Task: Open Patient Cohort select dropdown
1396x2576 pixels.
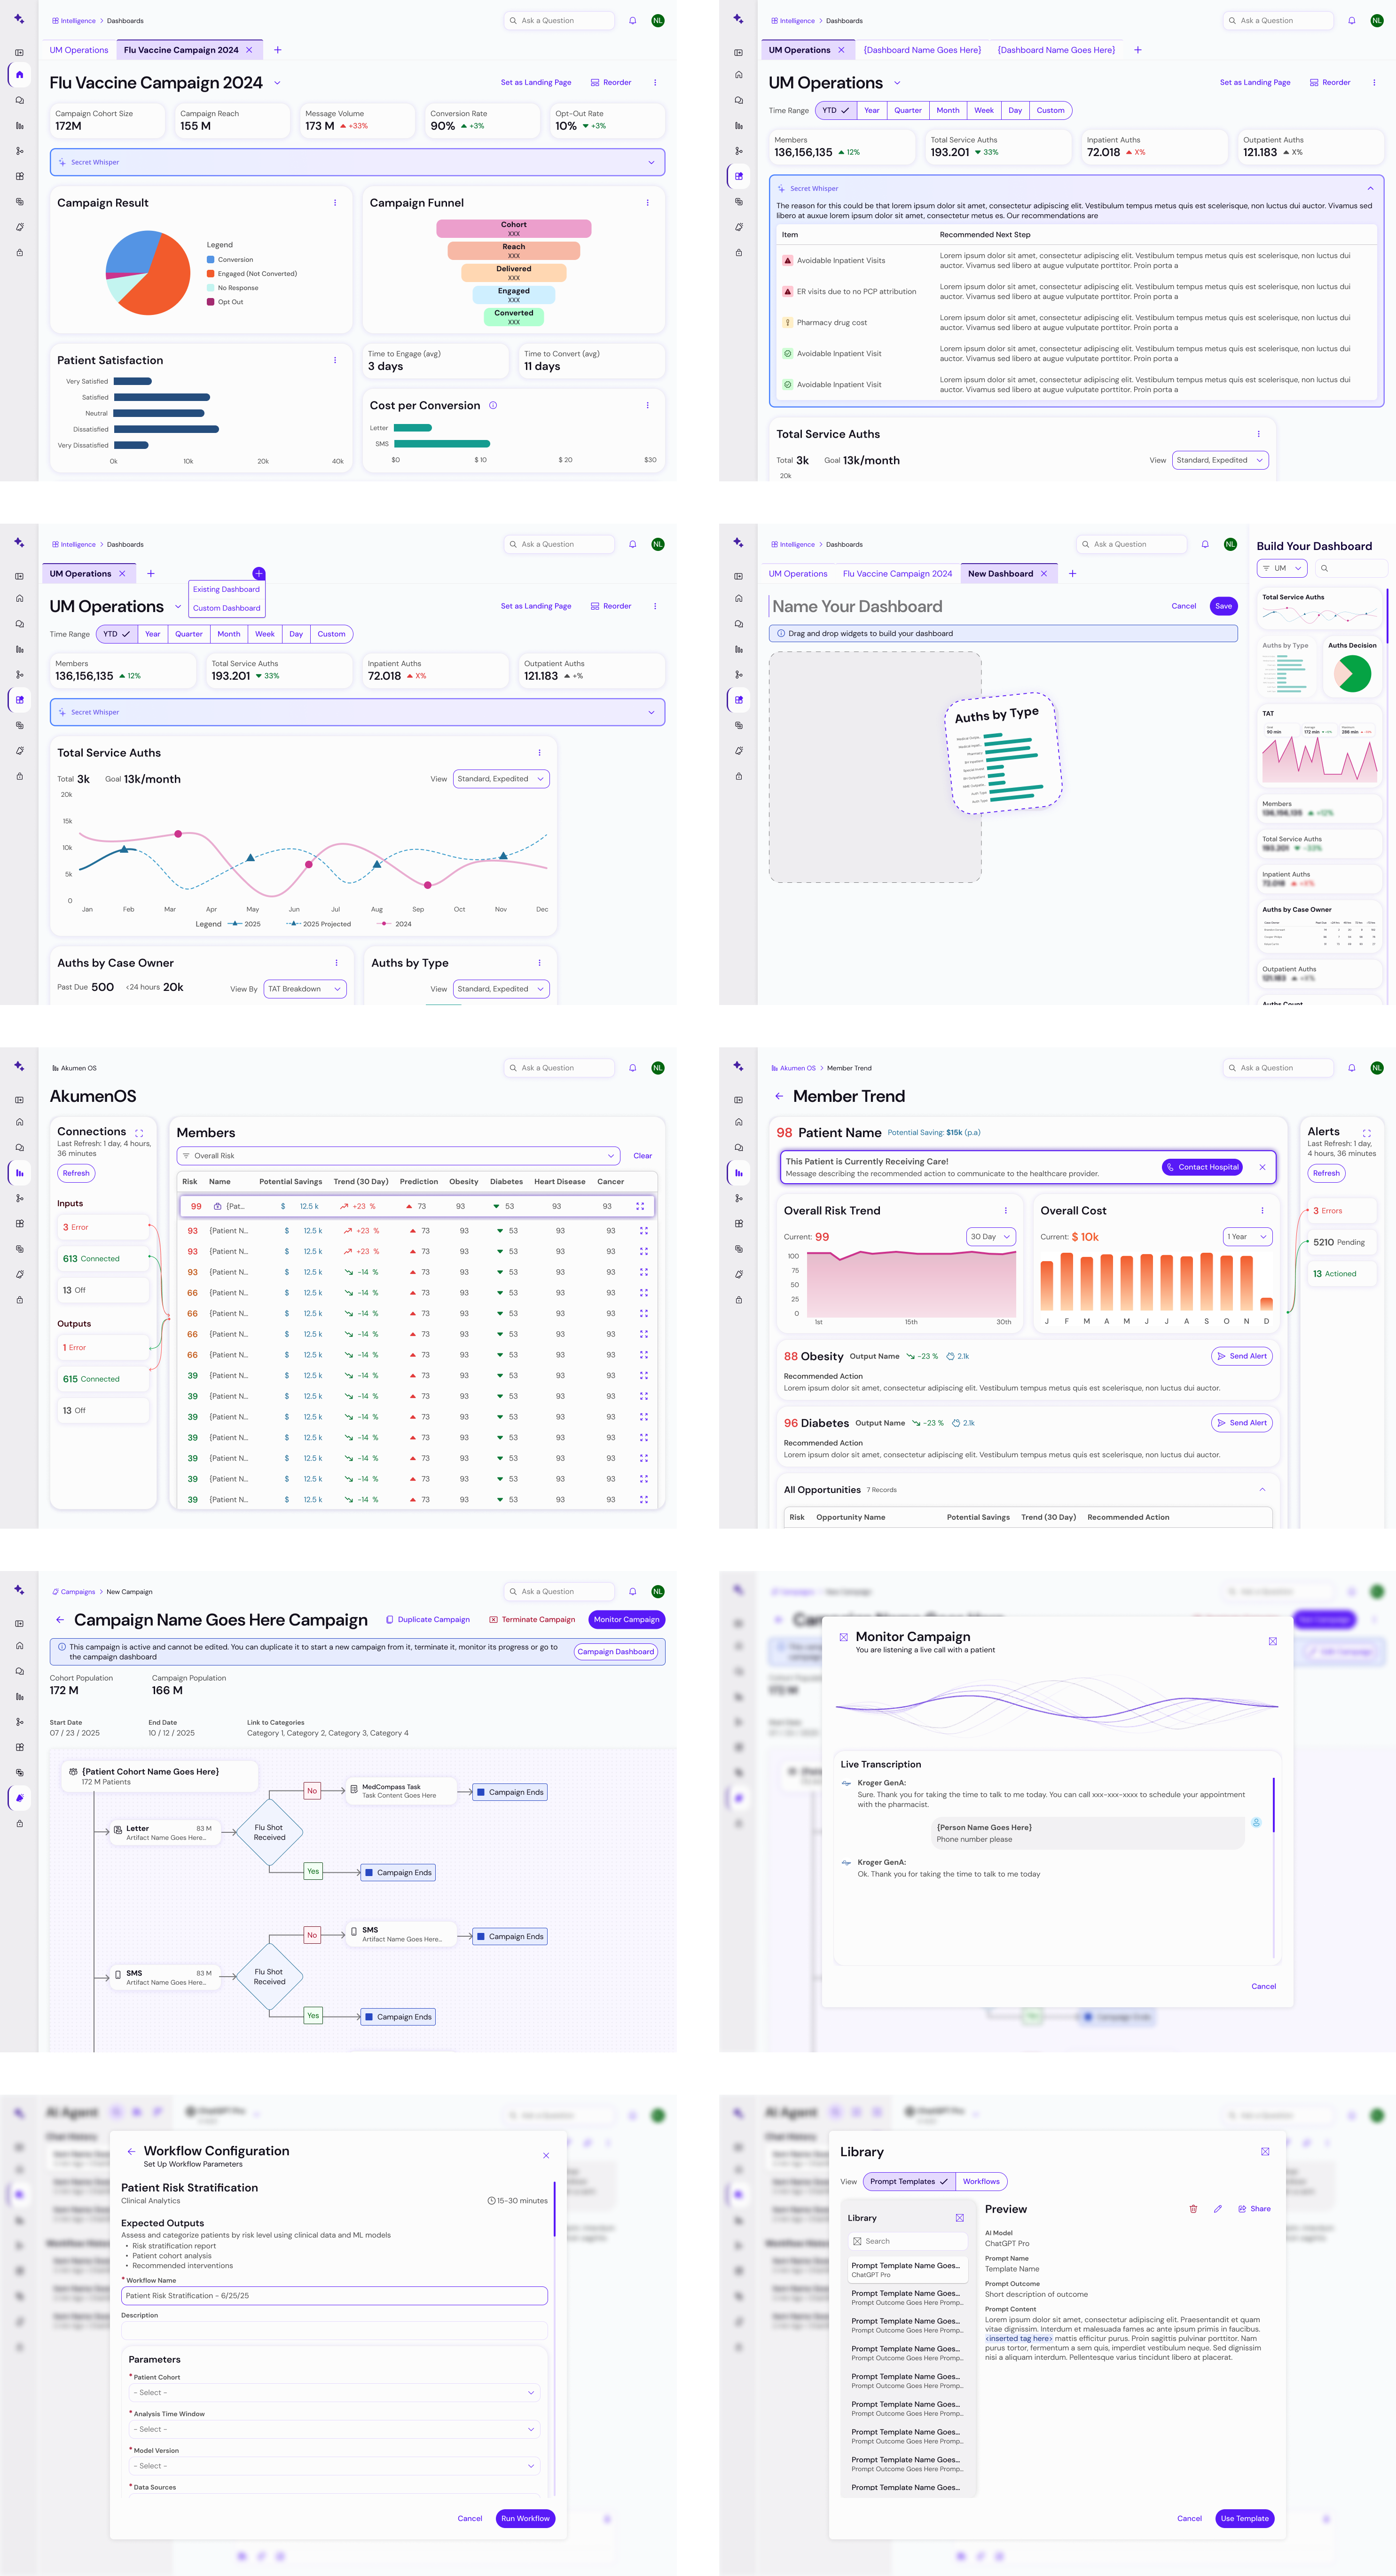Action: (334, 2393)
